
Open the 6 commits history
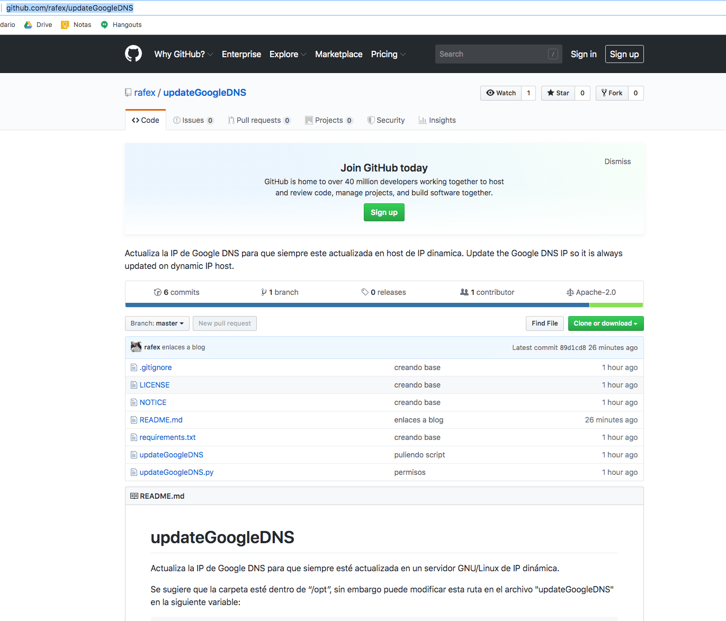pyautogui.click(x=177, y=292)
